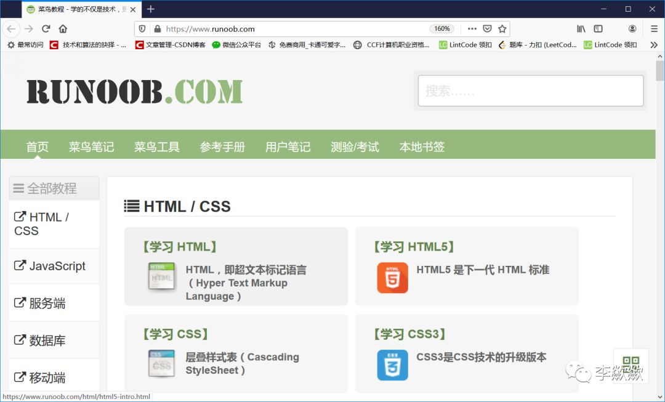This screenshot has height=402, width=665.
Task: Select the 菜鸟教程 browser tab
Action: coord(81,9)
